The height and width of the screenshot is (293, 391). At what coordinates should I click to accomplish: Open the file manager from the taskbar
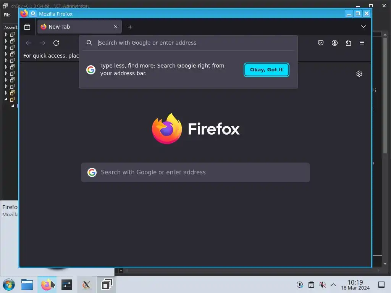point(27,285)
